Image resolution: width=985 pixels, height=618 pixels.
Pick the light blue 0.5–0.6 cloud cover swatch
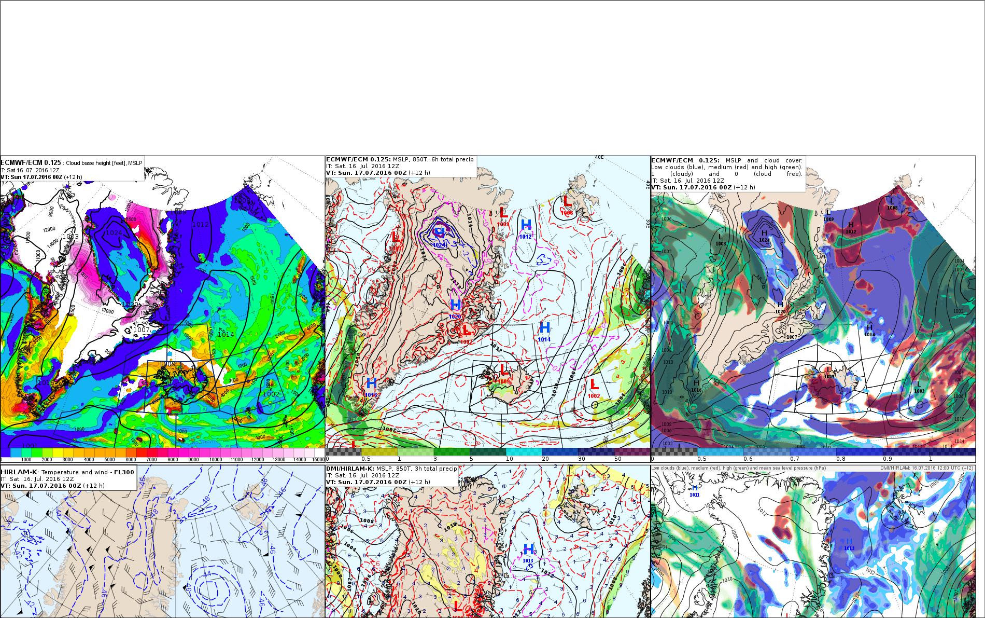tap(721, 452)
